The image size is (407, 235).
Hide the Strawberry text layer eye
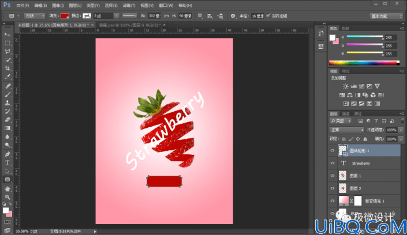[333, 163]
